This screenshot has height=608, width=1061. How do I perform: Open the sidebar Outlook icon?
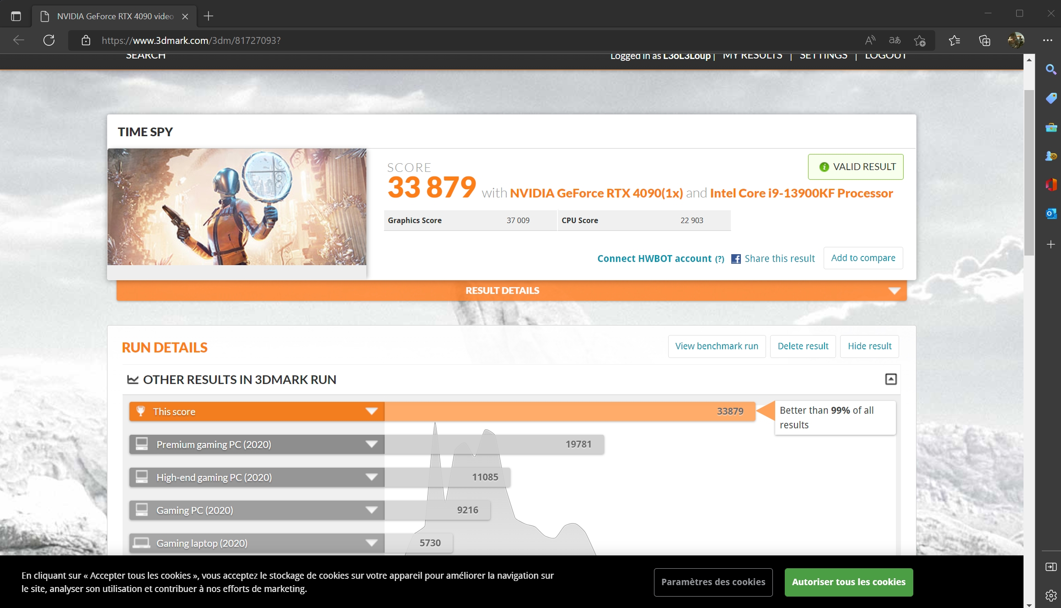(1051, 213)
